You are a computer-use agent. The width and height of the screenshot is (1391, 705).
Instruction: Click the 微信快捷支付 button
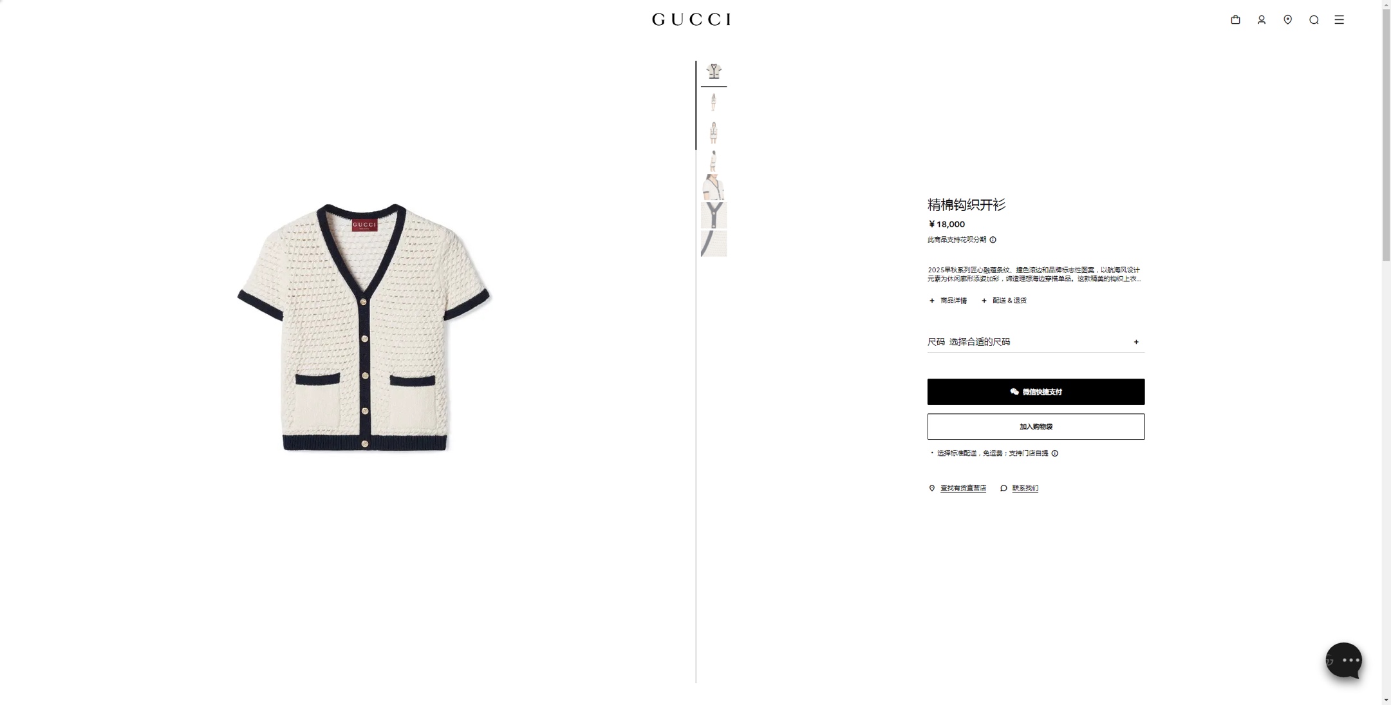point(1036,392)
